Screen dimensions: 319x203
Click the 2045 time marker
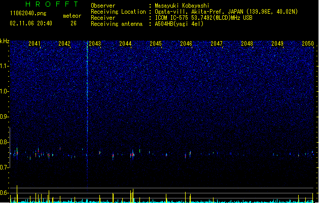click(156, 43)
